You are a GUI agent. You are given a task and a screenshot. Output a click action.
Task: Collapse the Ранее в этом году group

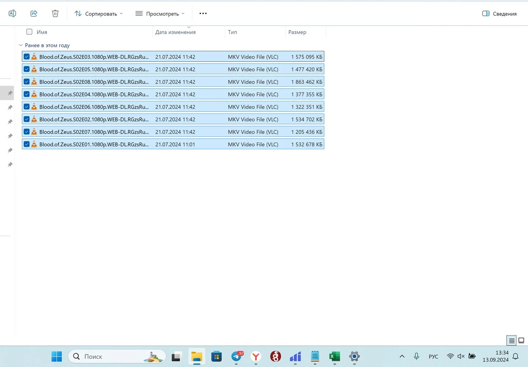(x=21, y=45)
